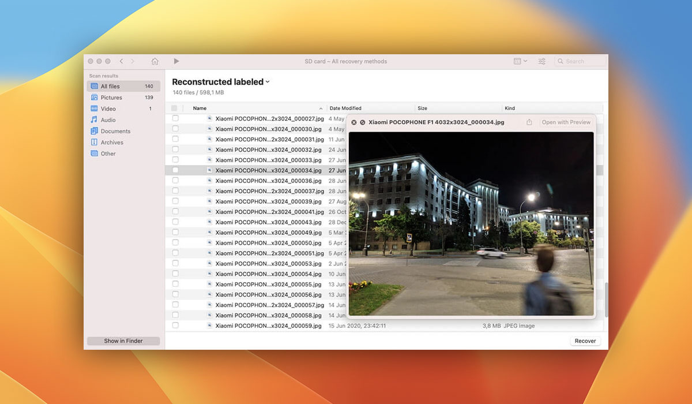692x404 pixels.
Task: Click the file icon of 000050.jpg
Action: click(x=210, y=243)
